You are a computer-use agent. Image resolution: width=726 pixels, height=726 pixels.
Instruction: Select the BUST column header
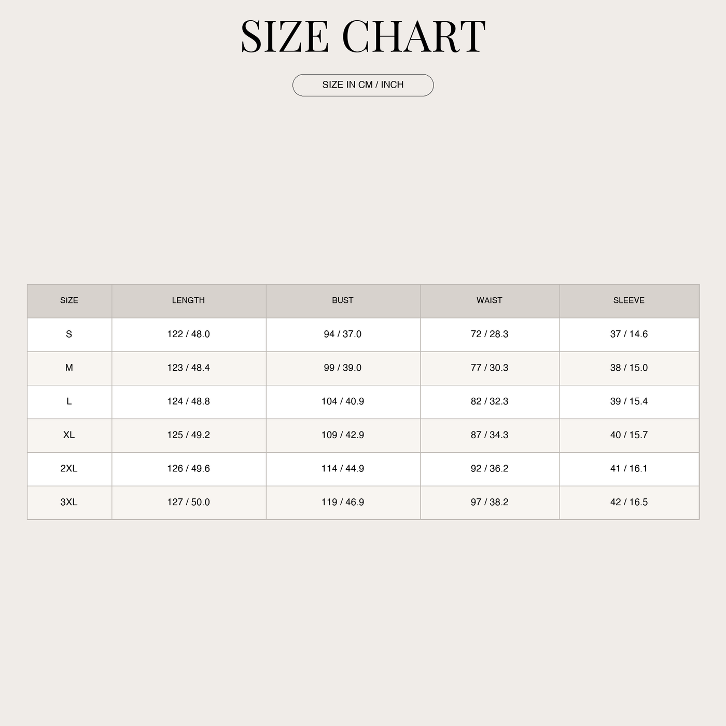pyautogui.click(x=343, y=301)
